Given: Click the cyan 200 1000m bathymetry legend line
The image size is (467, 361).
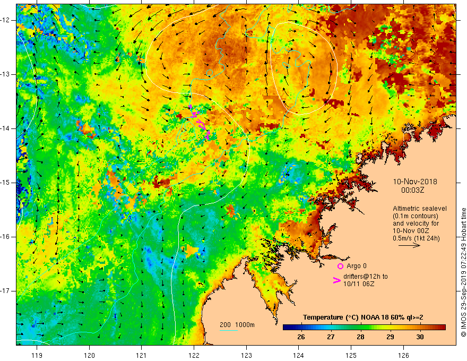Looking at the screenshot, I should coord(228,330).
